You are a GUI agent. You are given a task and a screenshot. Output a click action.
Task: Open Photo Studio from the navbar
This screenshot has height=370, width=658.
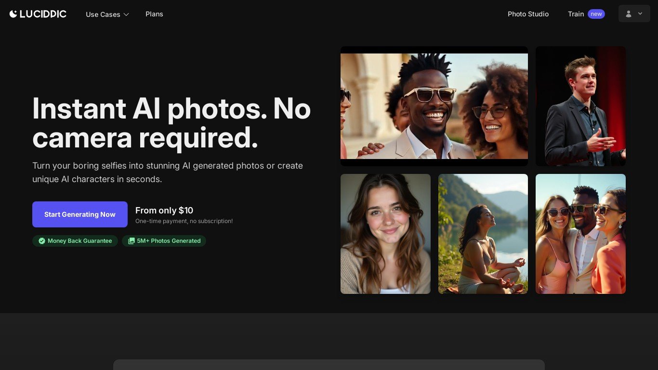528,14
